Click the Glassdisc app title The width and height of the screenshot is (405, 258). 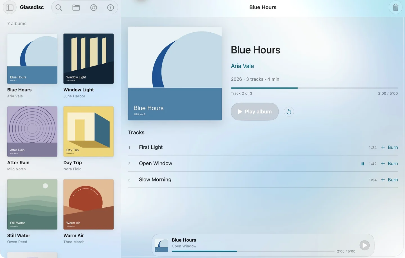[32, 7]
